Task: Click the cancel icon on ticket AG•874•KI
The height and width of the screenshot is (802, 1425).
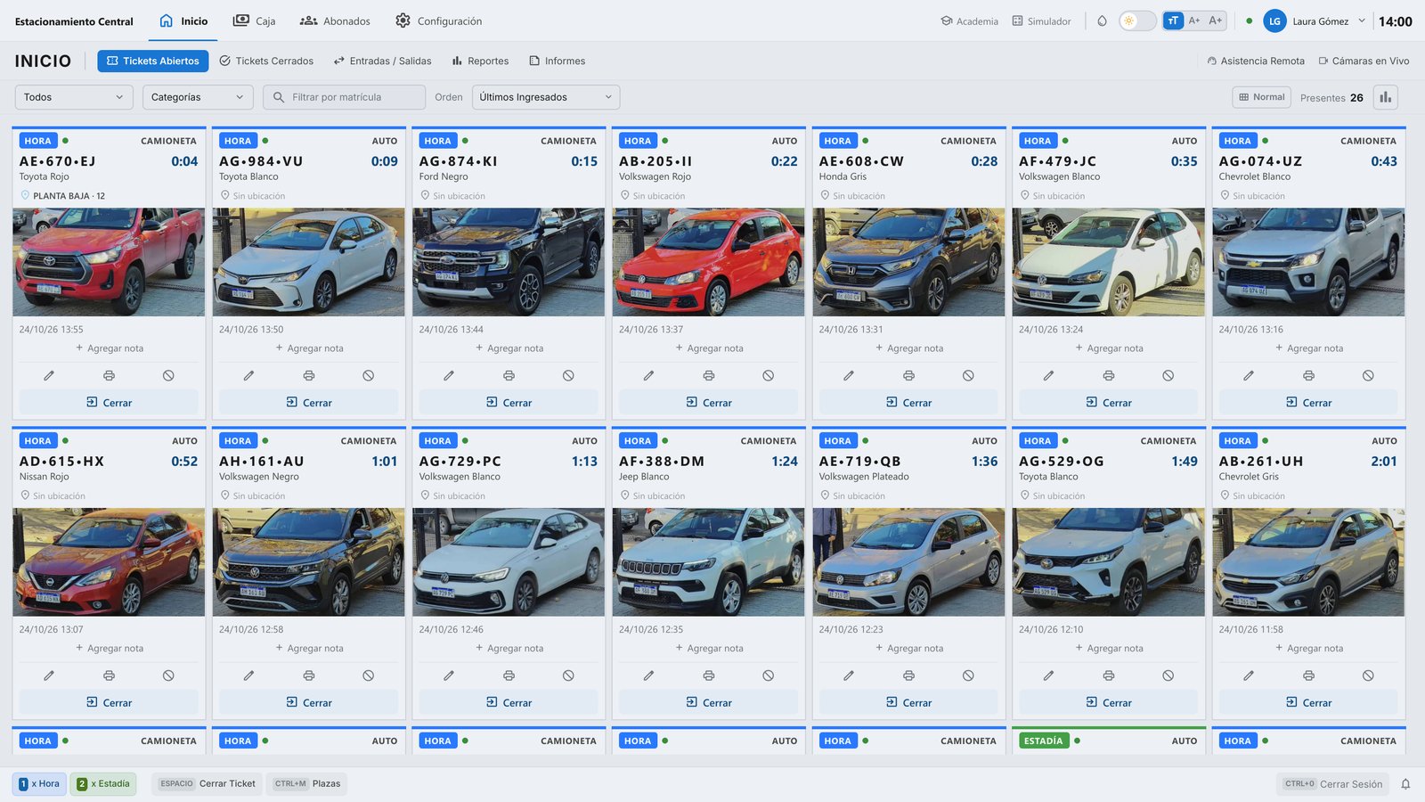Action: pyautogui.click(x=568, y=376)
